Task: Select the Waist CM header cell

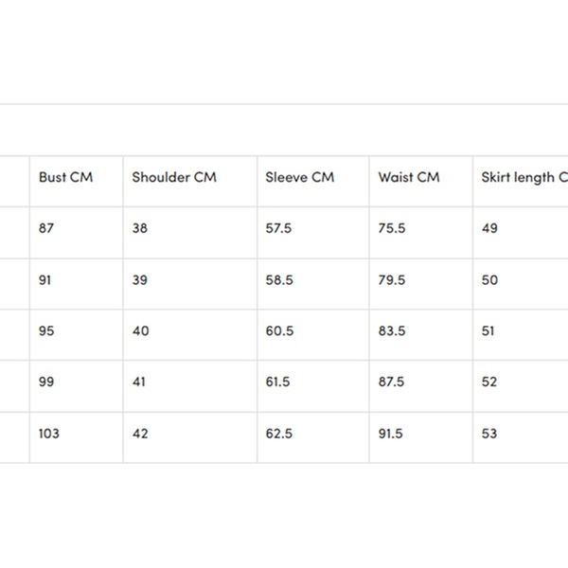Action: [x=409, y=177]
